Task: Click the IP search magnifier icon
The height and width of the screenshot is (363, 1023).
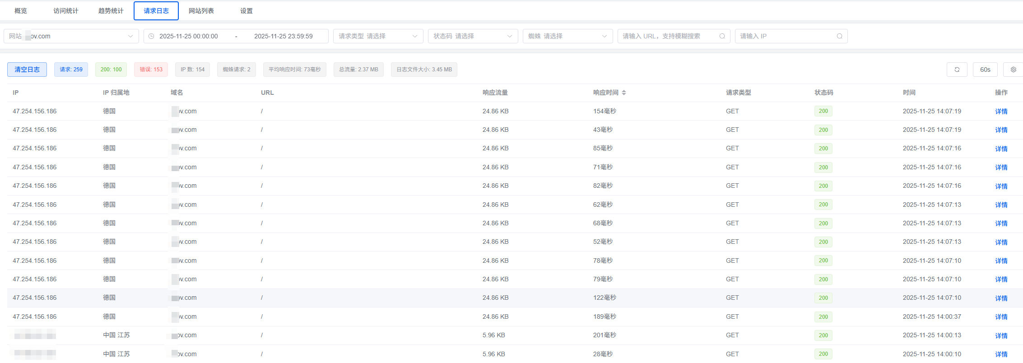Action: [839, 36]
